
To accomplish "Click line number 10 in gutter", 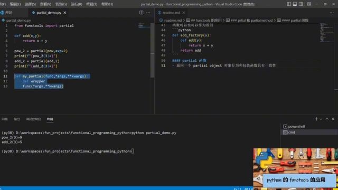I will coord(5,71).
